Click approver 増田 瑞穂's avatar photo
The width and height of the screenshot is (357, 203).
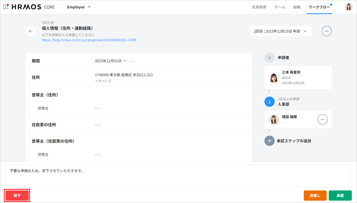[x=274, y=119]
